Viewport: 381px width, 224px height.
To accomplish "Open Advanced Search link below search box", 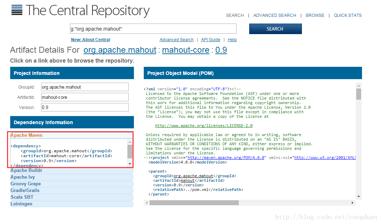I will coord(176,40).
